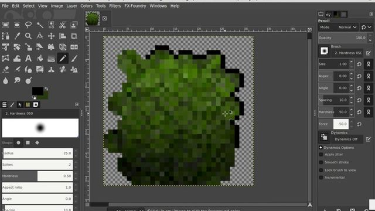
Task: Select the Airbrush tool
Action: [17, 70]
